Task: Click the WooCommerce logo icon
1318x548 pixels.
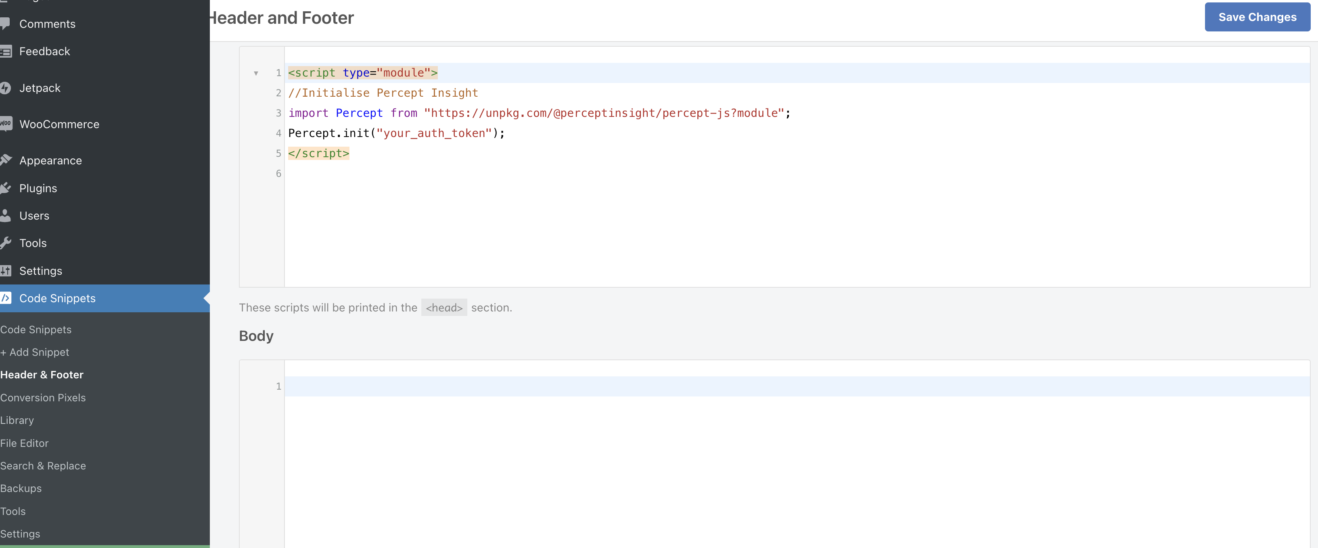Action: tap(6, 124)
